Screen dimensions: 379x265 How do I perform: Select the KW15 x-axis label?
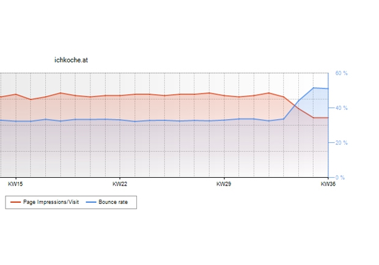click(15, 184)
